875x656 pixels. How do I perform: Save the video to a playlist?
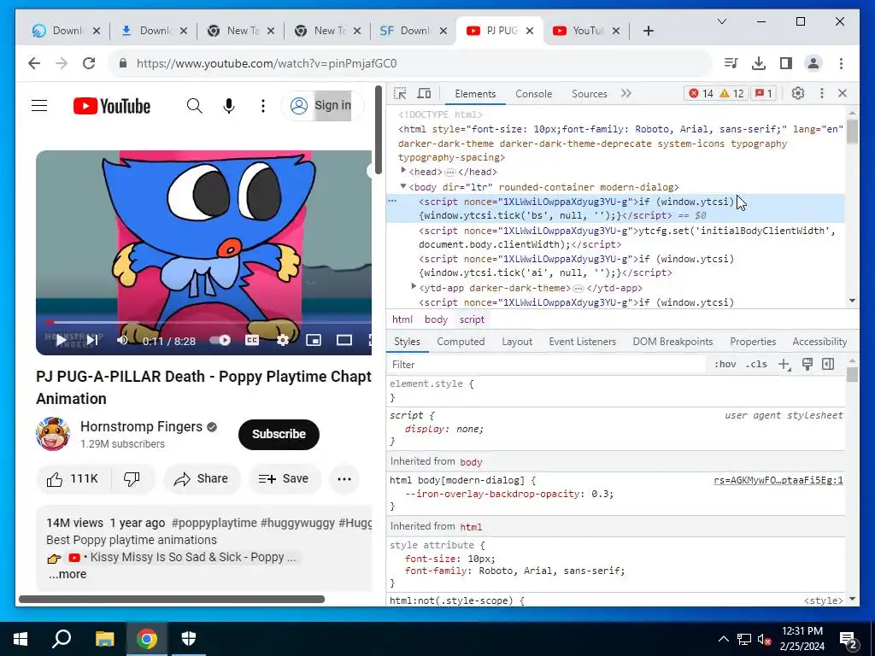(x=284, y=478)
